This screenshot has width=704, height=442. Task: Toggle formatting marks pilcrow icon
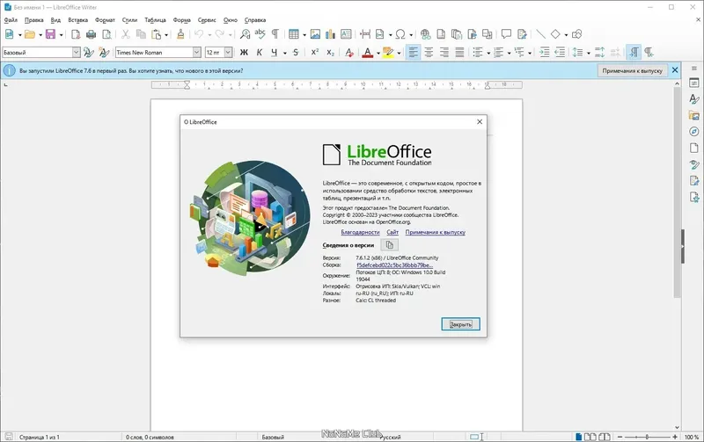(275, 34)
